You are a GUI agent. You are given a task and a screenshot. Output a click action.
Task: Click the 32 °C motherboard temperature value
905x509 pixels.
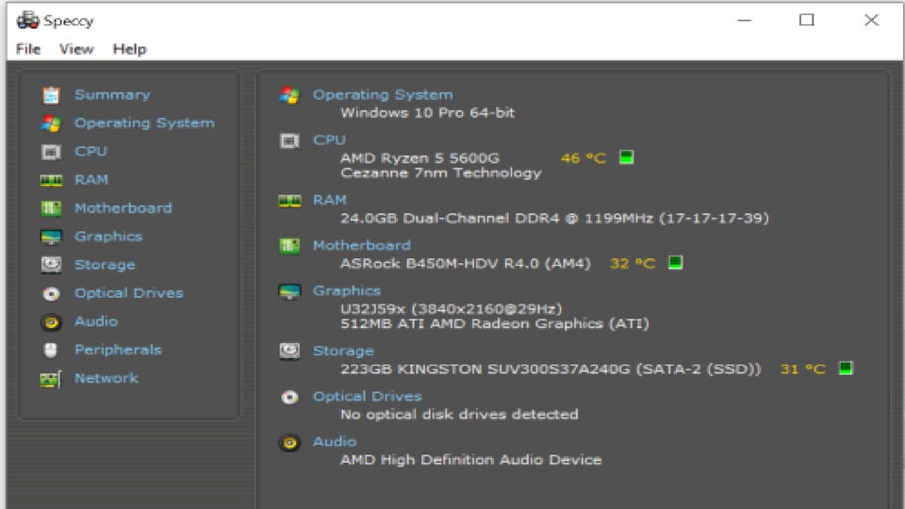click(633, 263)
